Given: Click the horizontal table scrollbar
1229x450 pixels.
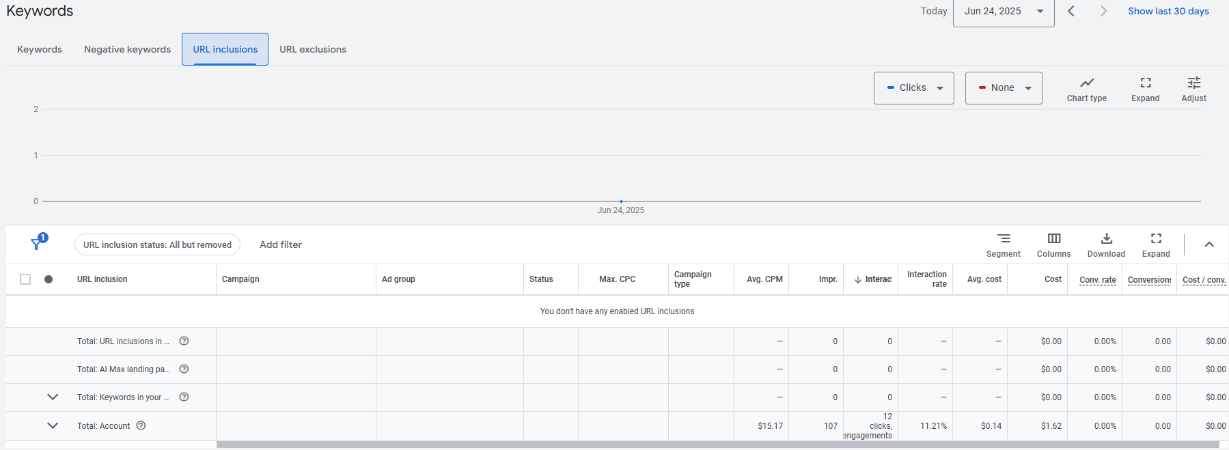Looking at the screenshot, I should [x=717, y=445].
